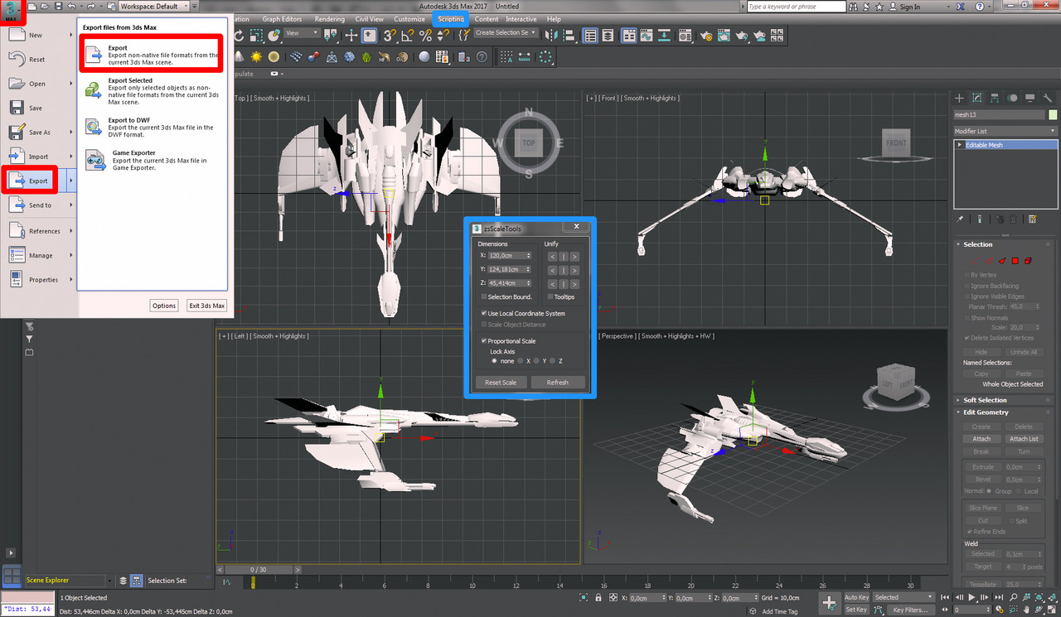Click the X dimension field in zsScaleTools
Image resolution: width=1061 pixels, height=617 pixels.
(x=510, y=256)
